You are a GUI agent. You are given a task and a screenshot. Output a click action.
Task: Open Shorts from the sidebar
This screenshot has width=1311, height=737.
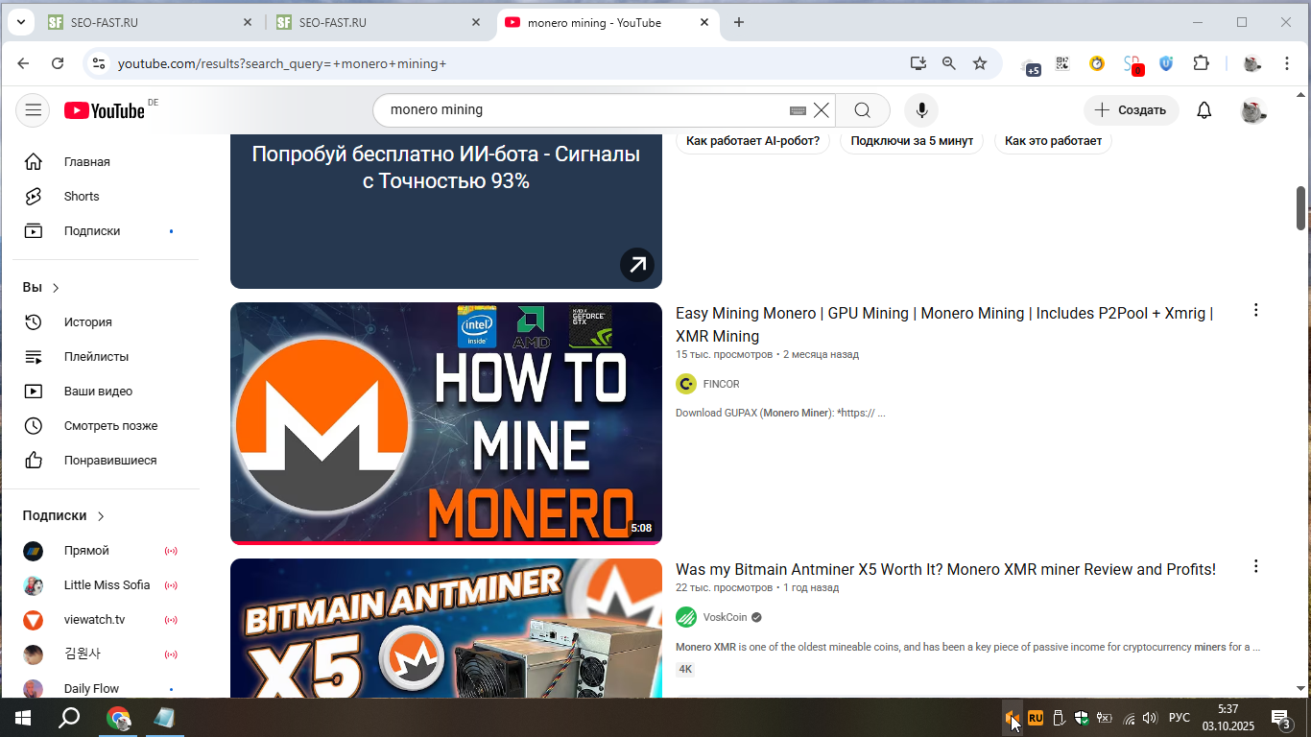[x=106, y=197]
